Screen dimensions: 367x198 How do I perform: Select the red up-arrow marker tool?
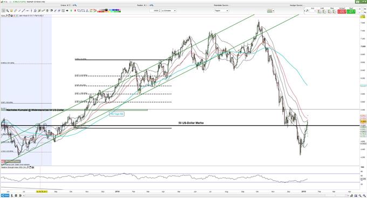75,11
